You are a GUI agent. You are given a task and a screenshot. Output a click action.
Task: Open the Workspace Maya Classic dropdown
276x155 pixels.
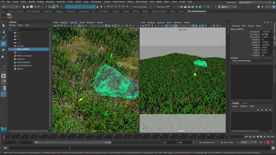point(255,2)
